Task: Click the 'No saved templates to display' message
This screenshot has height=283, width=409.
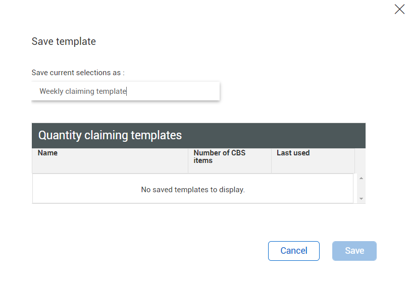Action: pyautogui.click(x=193, y=190)
